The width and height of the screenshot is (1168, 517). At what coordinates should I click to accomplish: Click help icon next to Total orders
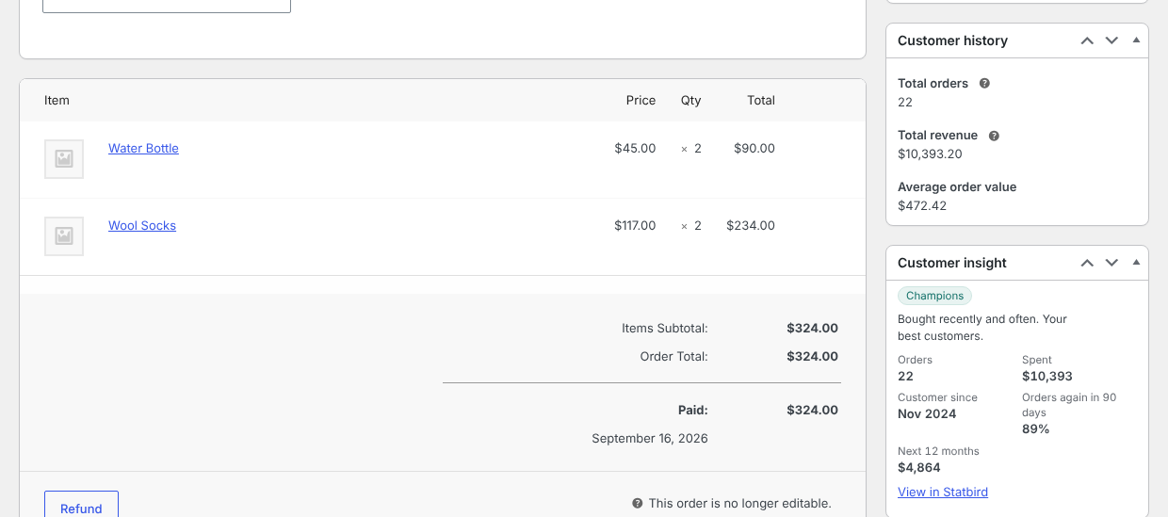pos(984,83)
